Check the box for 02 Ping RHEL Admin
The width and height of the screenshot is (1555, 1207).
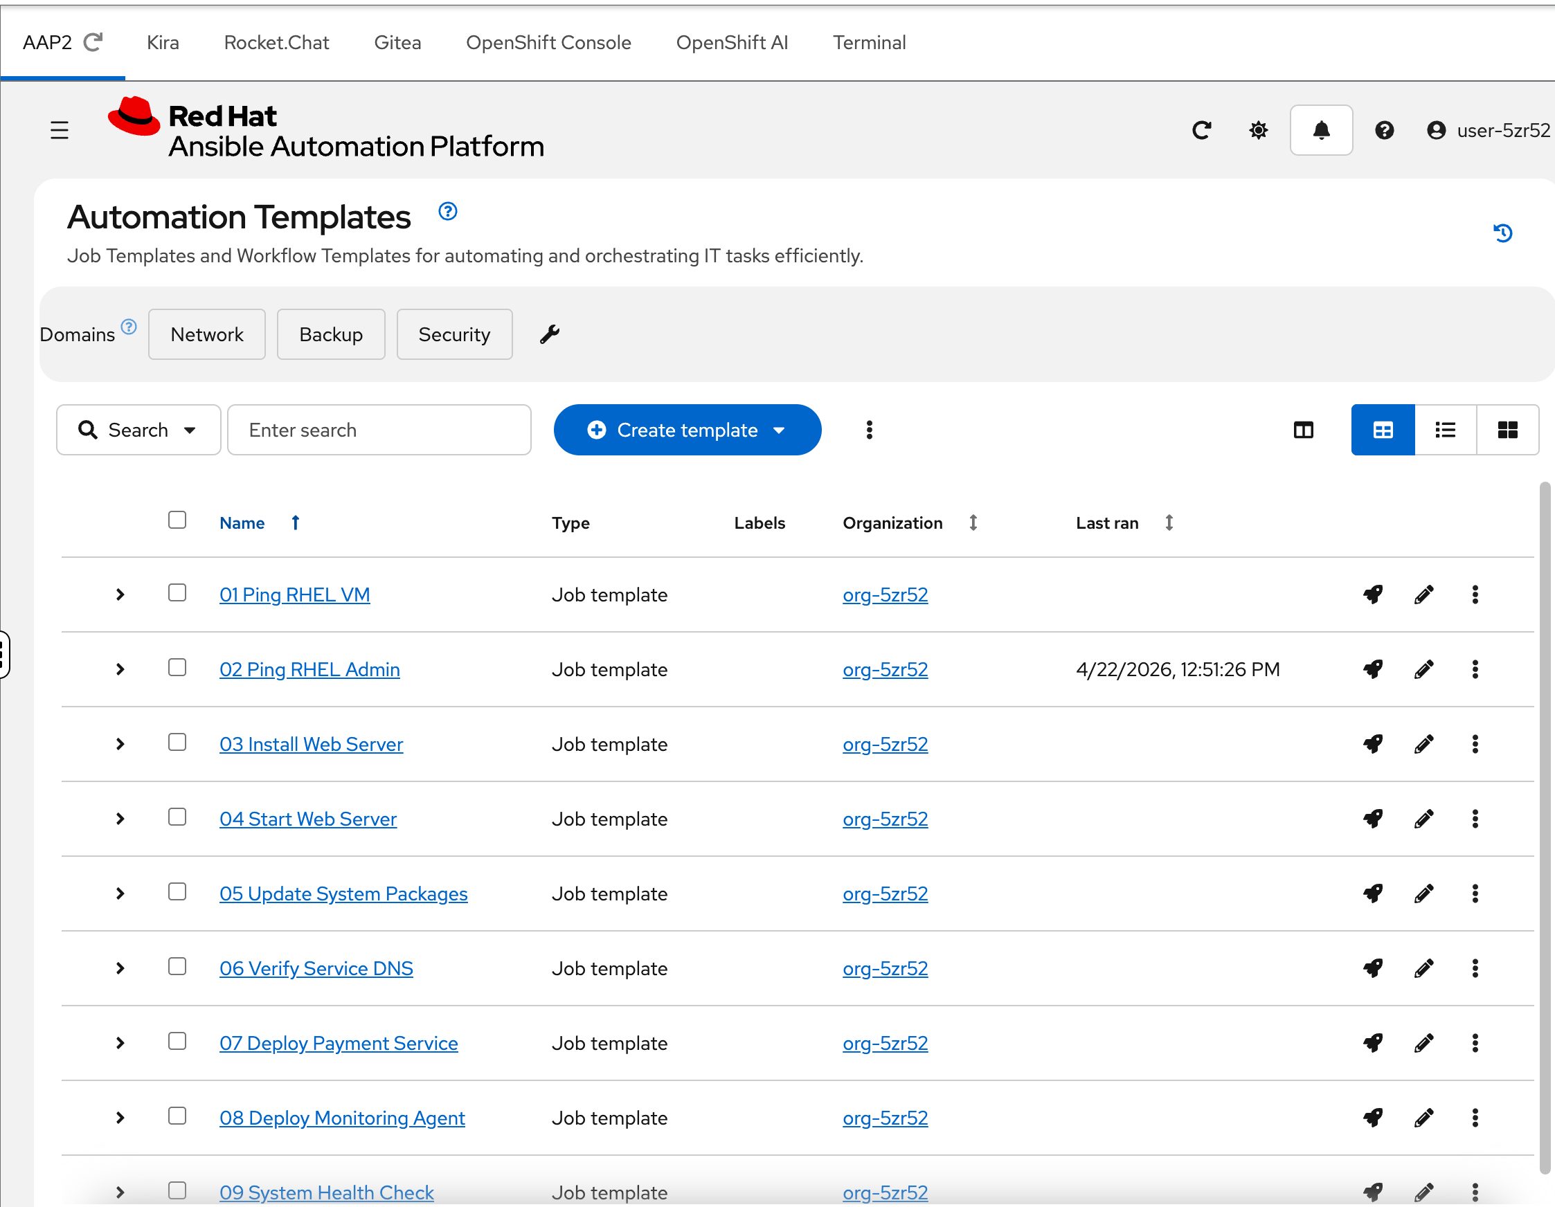[x=177, y=667]
